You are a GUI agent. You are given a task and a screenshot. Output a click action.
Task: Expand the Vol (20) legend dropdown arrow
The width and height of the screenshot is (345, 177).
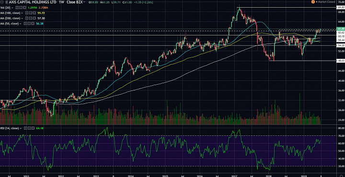(x=12, y=8)
